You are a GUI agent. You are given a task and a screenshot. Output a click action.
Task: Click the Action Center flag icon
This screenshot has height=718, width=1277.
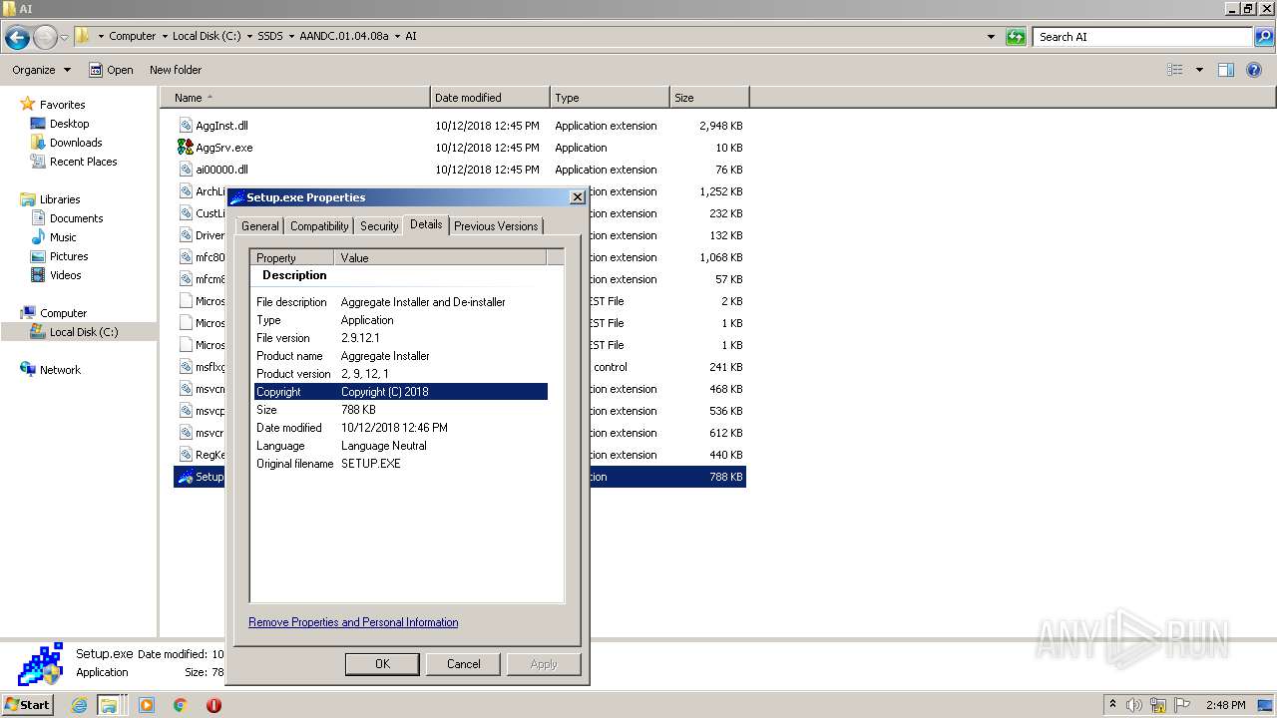tap(1182, 705)
